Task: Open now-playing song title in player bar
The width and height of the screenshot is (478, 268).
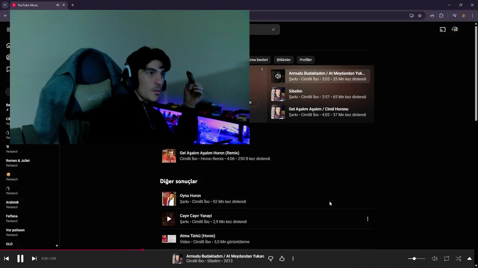Action: 225,256
